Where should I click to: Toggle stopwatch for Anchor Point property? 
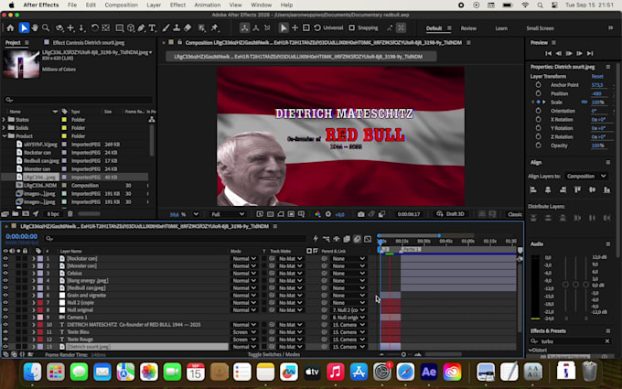538,85
